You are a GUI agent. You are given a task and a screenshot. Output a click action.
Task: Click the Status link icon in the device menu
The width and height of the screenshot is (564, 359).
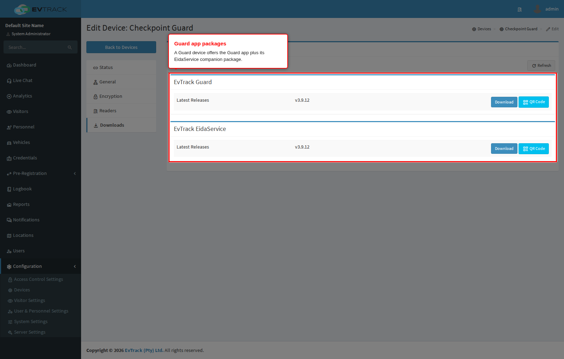[96, 68]
